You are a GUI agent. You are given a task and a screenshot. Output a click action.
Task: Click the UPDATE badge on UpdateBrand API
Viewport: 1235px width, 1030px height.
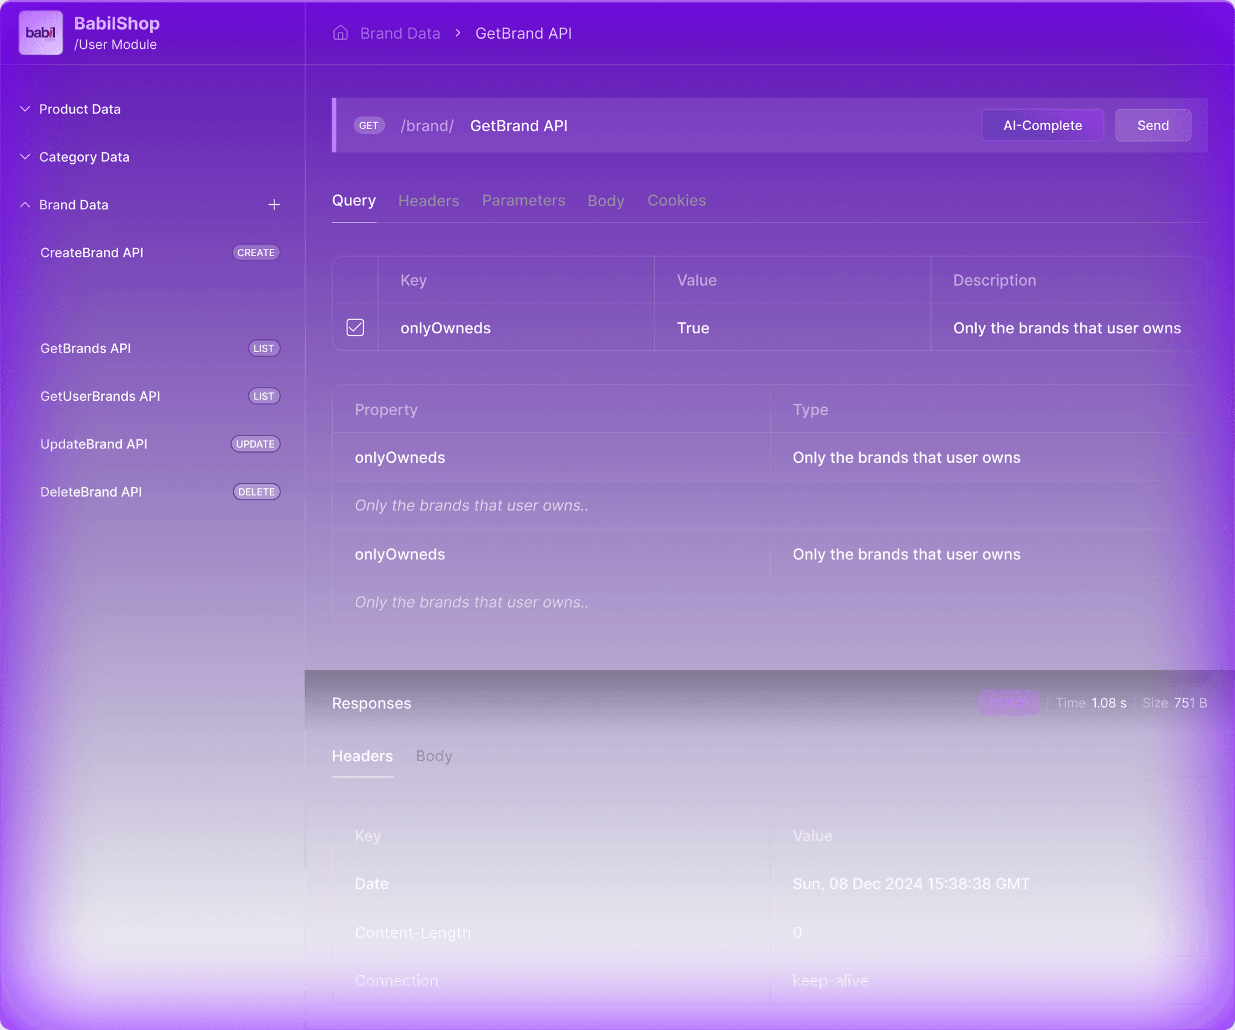tap(255, 444)
